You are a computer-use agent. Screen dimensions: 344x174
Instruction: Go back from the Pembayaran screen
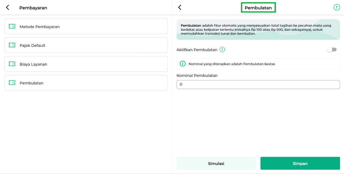click(x=8, y=8)
